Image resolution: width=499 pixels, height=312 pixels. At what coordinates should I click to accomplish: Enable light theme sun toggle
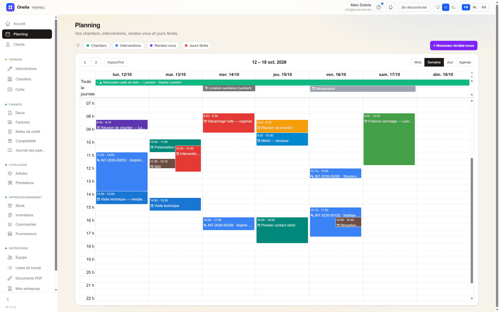click(x=446, y=7)
